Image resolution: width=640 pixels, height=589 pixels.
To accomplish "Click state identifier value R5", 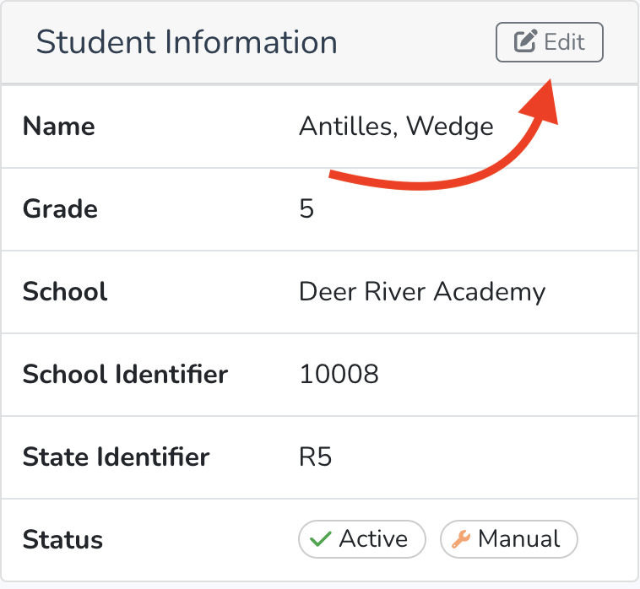I will tap(315, 457).
